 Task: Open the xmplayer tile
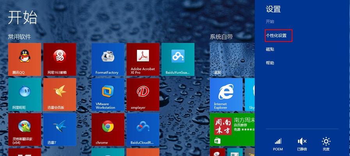143,94
